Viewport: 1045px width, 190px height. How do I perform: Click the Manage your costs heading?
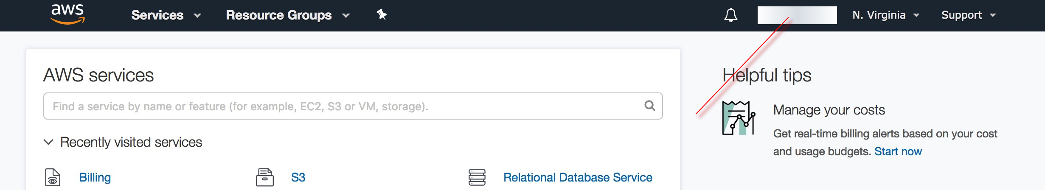829,110
